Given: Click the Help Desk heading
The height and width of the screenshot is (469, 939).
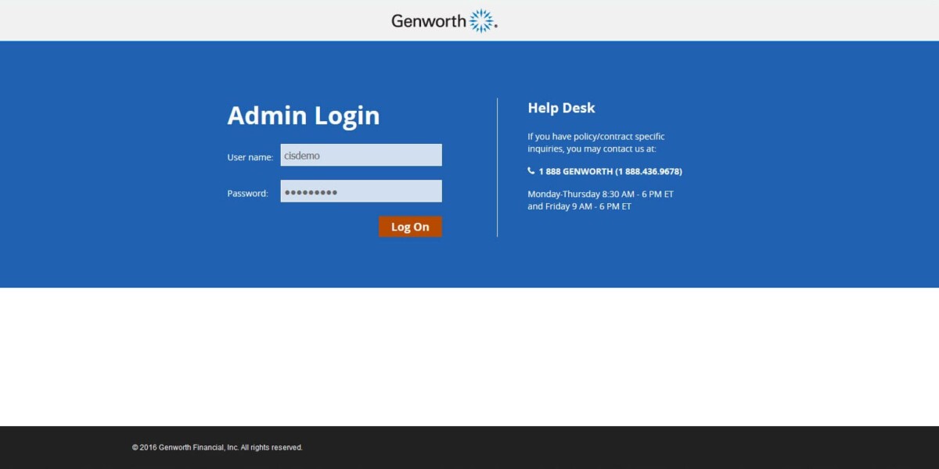Looking at the screenshot, I should pos(561,108).
